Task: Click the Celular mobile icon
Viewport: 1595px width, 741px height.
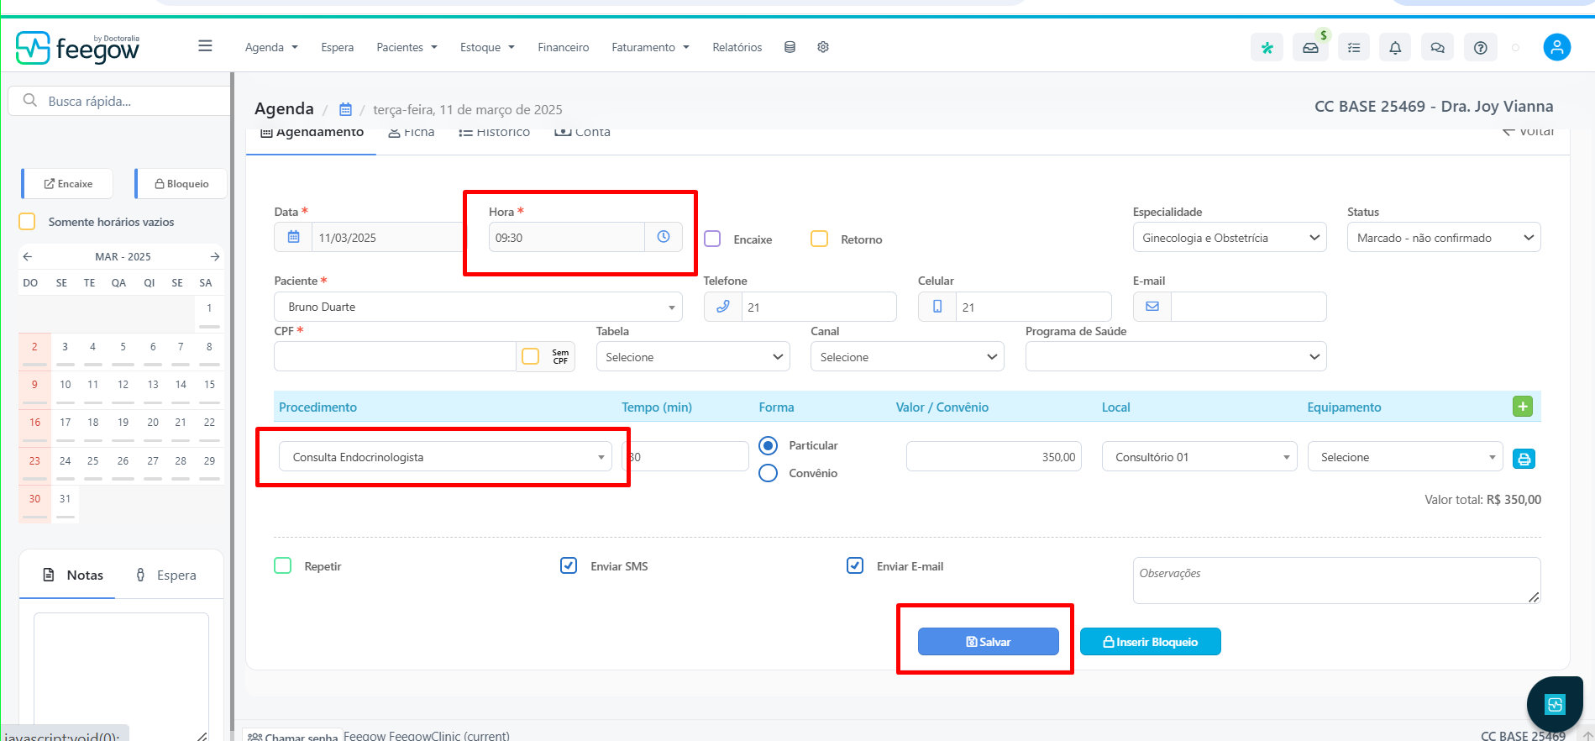Action: tap(937, 307)
